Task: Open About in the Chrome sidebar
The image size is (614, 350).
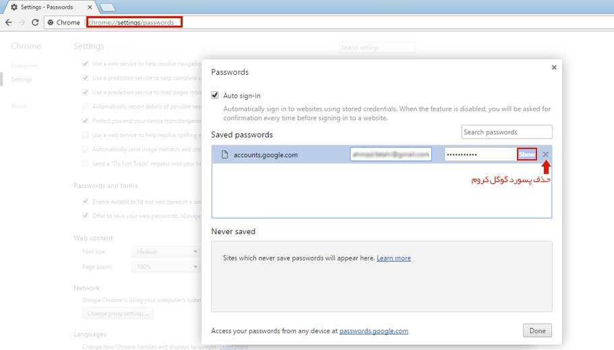Action: [19, 106]
